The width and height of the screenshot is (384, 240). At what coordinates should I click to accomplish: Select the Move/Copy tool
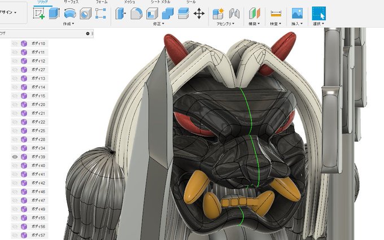click(199, 13)
